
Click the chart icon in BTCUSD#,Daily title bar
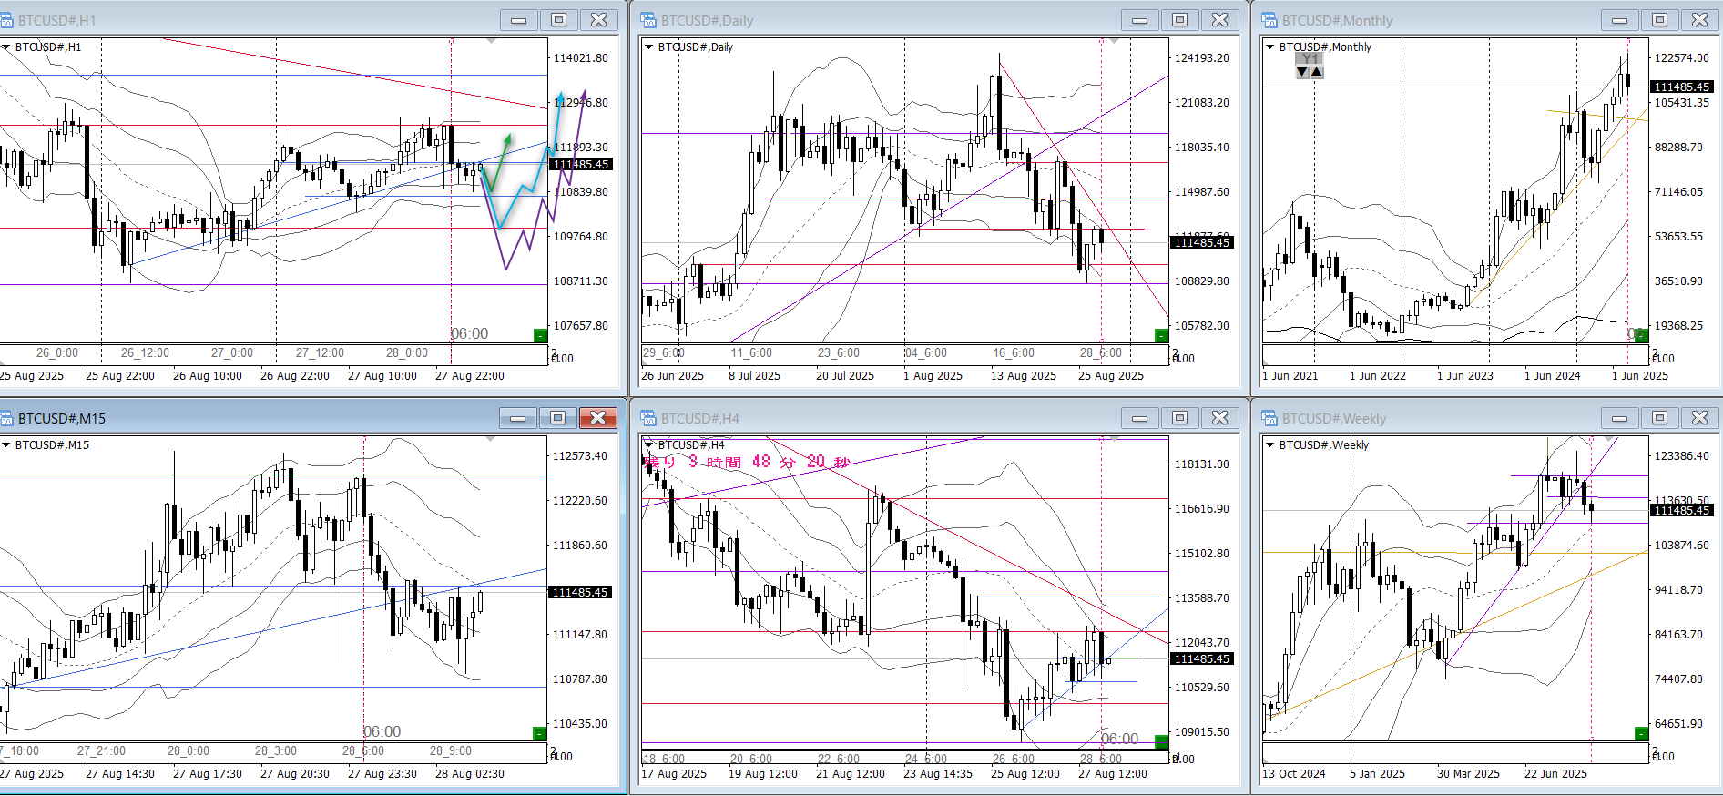click(x=648, y=20)
